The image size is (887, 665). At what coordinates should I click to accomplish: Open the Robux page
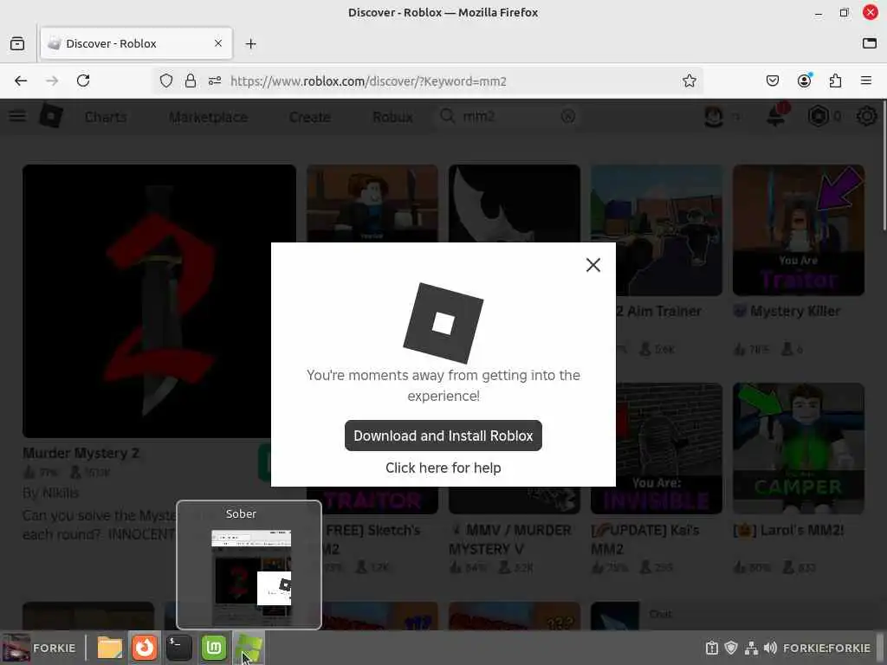pyautogui.click(x=392, y=117)
